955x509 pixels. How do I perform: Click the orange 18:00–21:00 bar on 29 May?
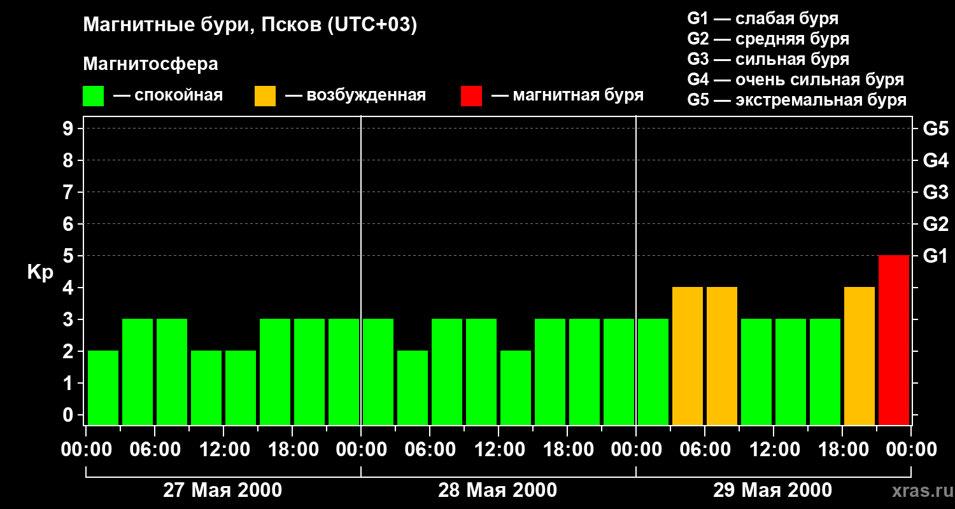pyautogui.click(x=860, y=356)
